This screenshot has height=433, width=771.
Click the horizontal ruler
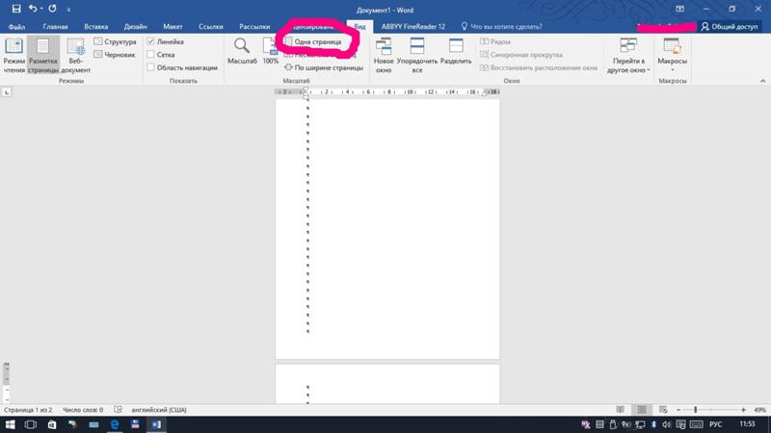coord(387,91)
